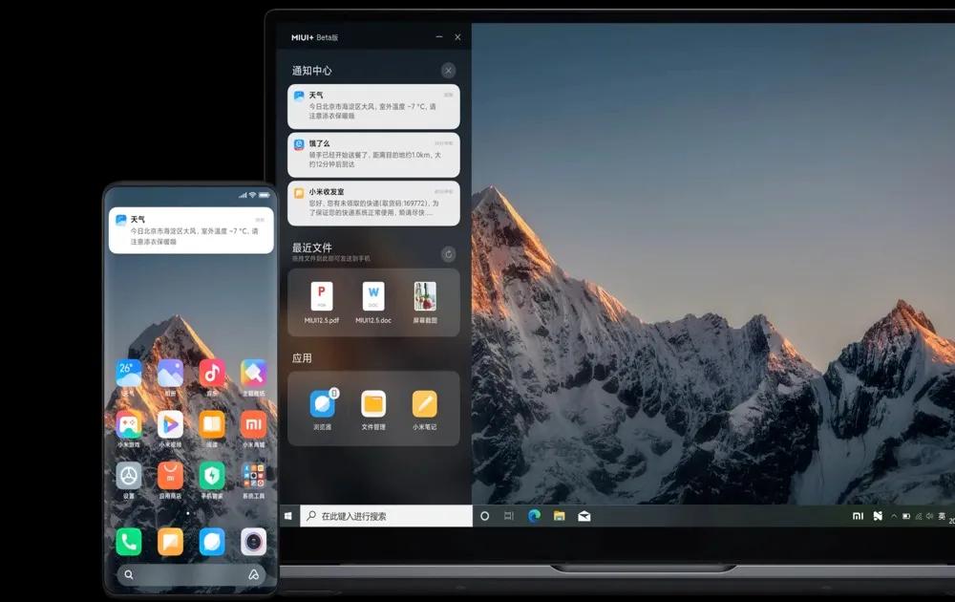Open the 小米收发室 notification card
955x602 pixels.
(373, 203)
